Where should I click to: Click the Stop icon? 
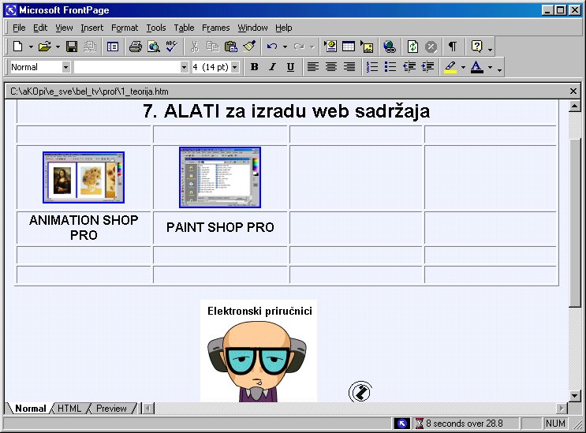tap(431, 47)
